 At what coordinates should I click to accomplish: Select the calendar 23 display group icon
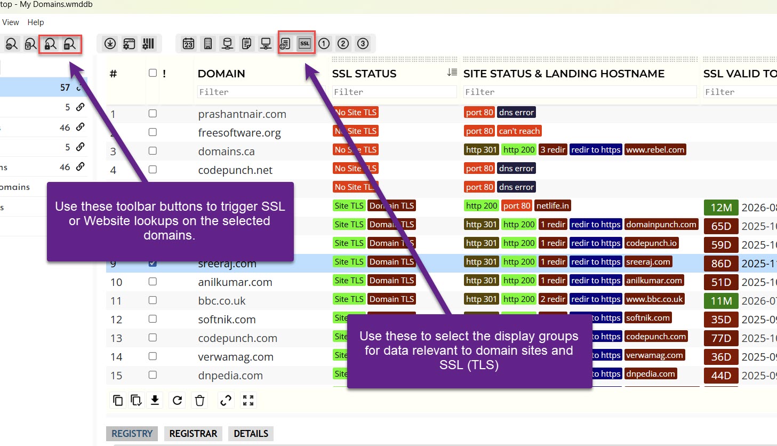pyautogui.click(x=188, y=44)
